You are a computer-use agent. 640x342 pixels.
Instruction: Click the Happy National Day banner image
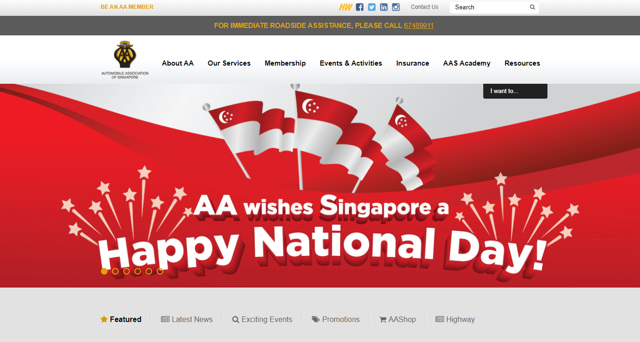[320, 186]
